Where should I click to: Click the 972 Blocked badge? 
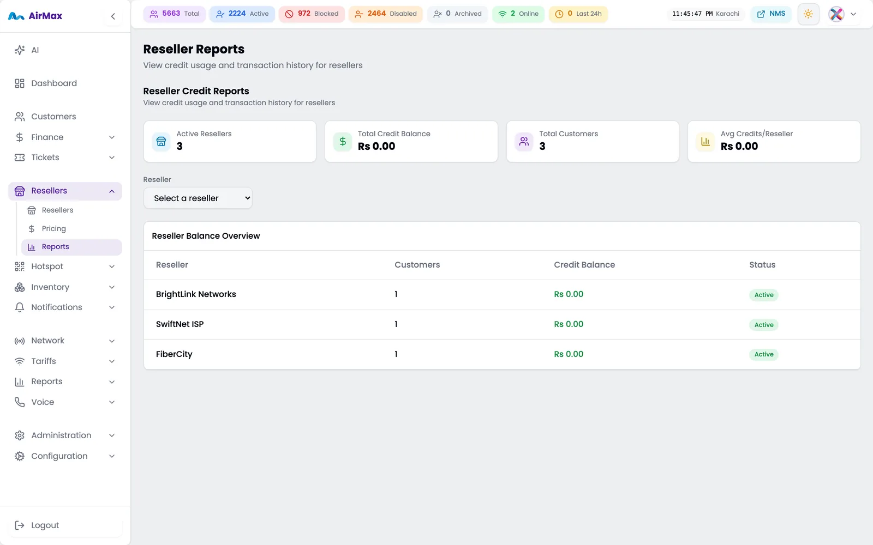(312, 14)
